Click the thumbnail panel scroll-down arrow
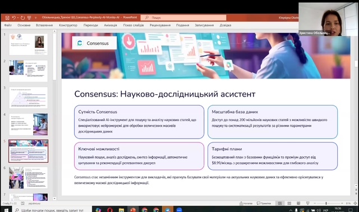359x212 pixels. click(x=54, y=199)
